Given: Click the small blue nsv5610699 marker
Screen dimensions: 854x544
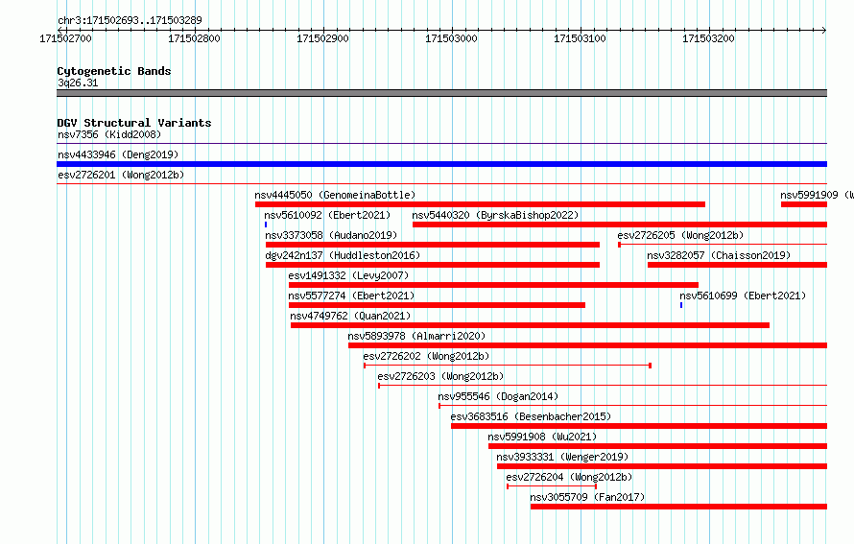Looking at the screenshot, I should coord(681,305).
